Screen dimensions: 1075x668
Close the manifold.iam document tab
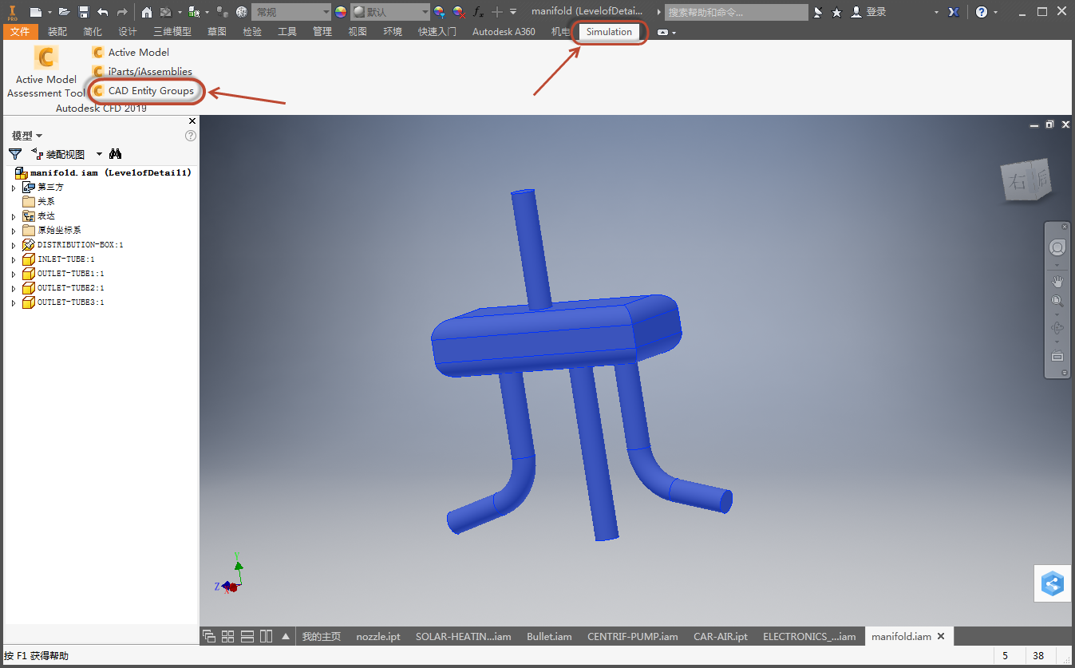[941, 636]
